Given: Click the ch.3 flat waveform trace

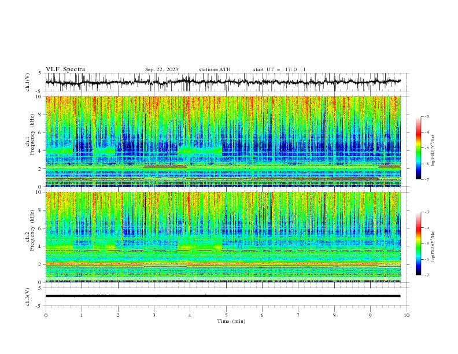Looking at the screenshot, I should (223, 296).
